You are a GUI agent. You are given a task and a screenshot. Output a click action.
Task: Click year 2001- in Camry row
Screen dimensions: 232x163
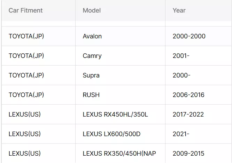click(181, 56)
